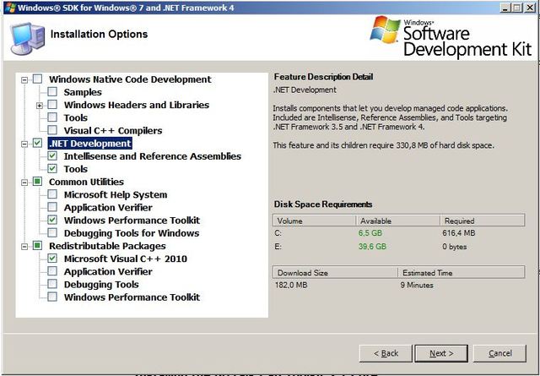This screenshot has width=540, height=376.
Task: Check Windows Headers and Libraries box
Action: 52,105
